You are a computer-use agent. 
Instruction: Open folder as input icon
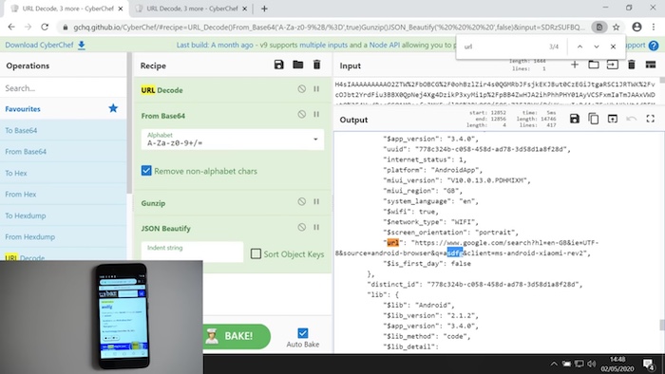pyautogui.click(x=594, y=65)
